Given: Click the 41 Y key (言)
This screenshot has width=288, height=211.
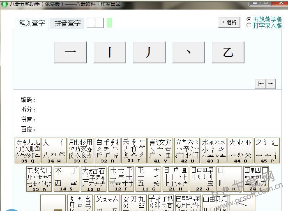Looking at the screenshot, I should [x=160, y=151].
